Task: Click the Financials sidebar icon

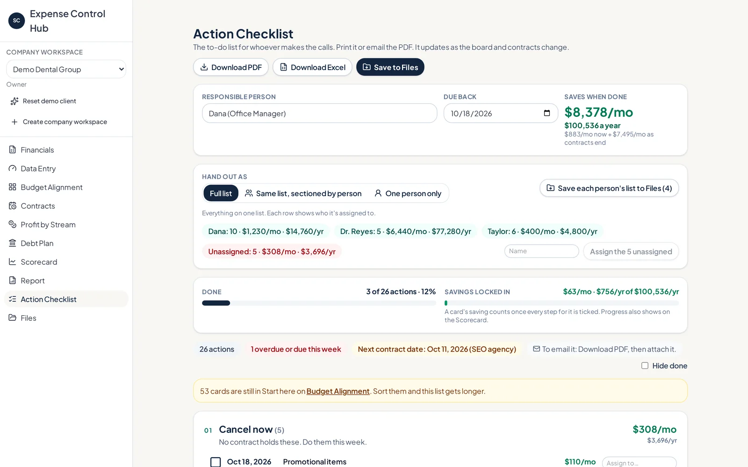Action: coord(13,149)
